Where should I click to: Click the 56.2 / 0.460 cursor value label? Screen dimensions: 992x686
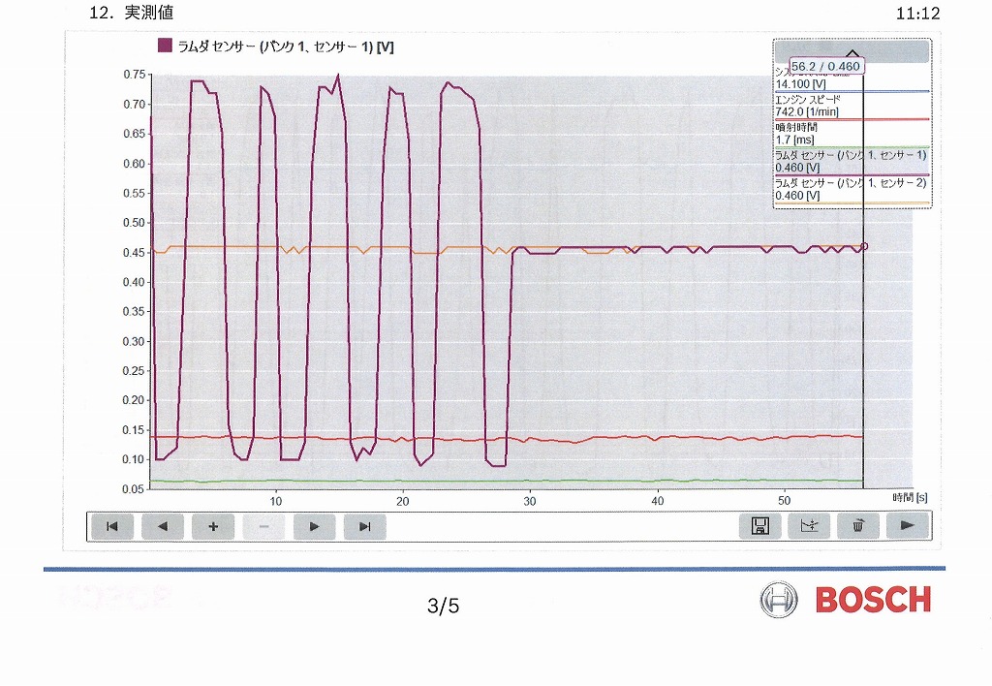[x=825, y=66]
